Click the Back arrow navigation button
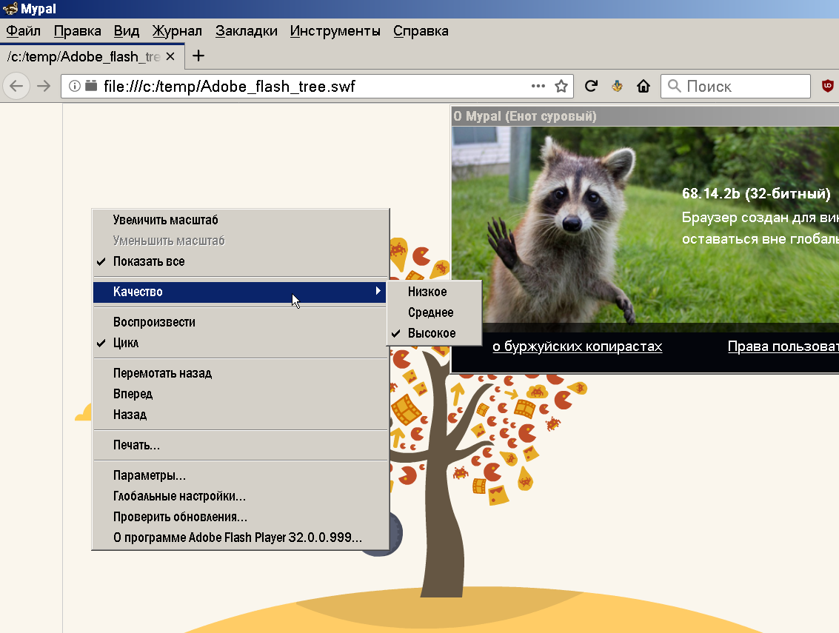The height and width of the screenshot is (633, 839). coord(16,86)
